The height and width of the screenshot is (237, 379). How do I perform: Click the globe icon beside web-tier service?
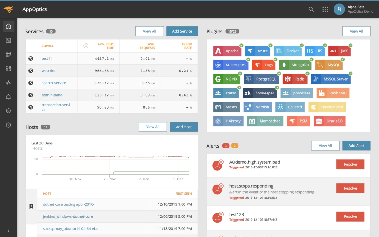click(x=31, y=70)
